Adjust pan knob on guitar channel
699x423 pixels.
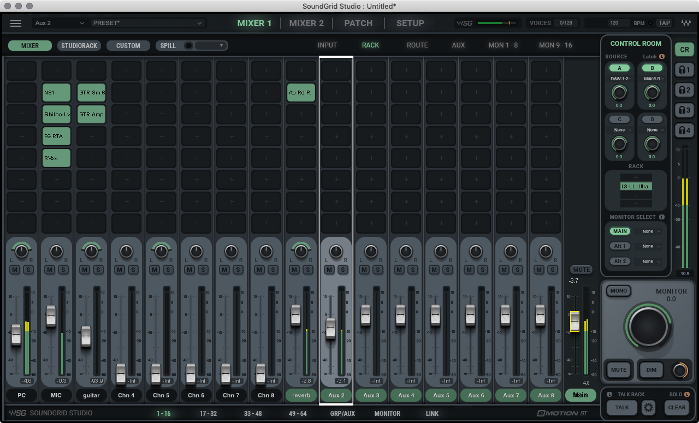(91, 252)
